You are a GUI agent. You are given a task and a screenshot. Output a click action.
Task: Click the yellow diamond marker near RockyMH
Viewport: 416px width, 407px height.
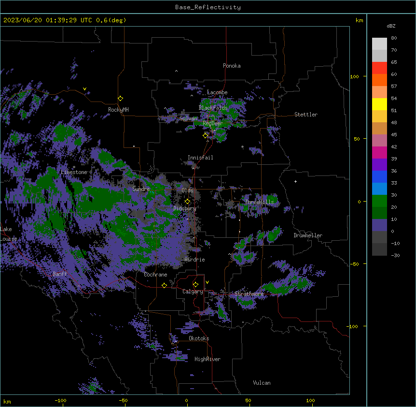(x=120, y=98)
